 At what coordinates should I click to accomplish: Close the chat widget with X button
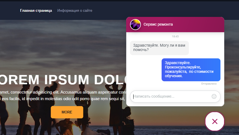click(x=215, y=121)
